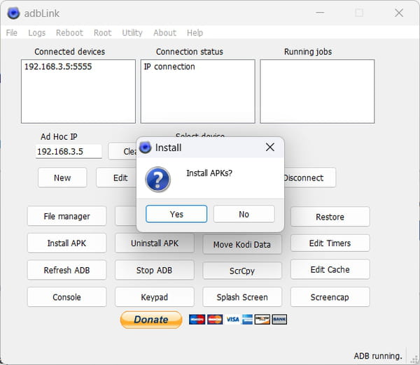420x365 pixels.
Task: Decline APK install with No button
Action: coord(244,214)
